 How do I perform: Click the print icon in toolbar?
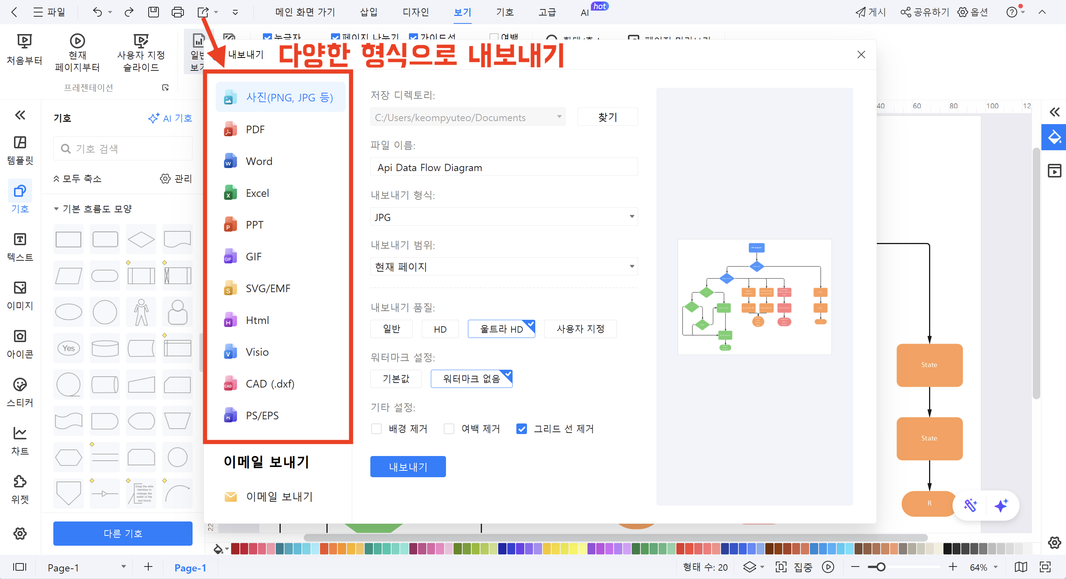[177, 12]
